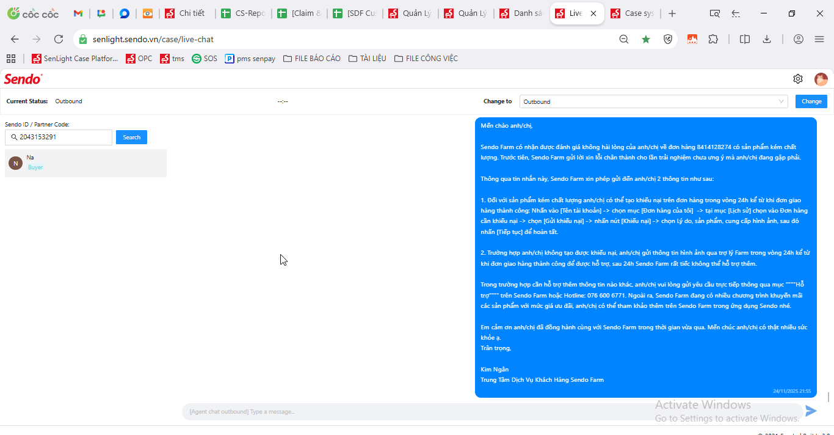Open the downloads icon
This screenshot has height=435, width=834.
(x=767, y=39)
